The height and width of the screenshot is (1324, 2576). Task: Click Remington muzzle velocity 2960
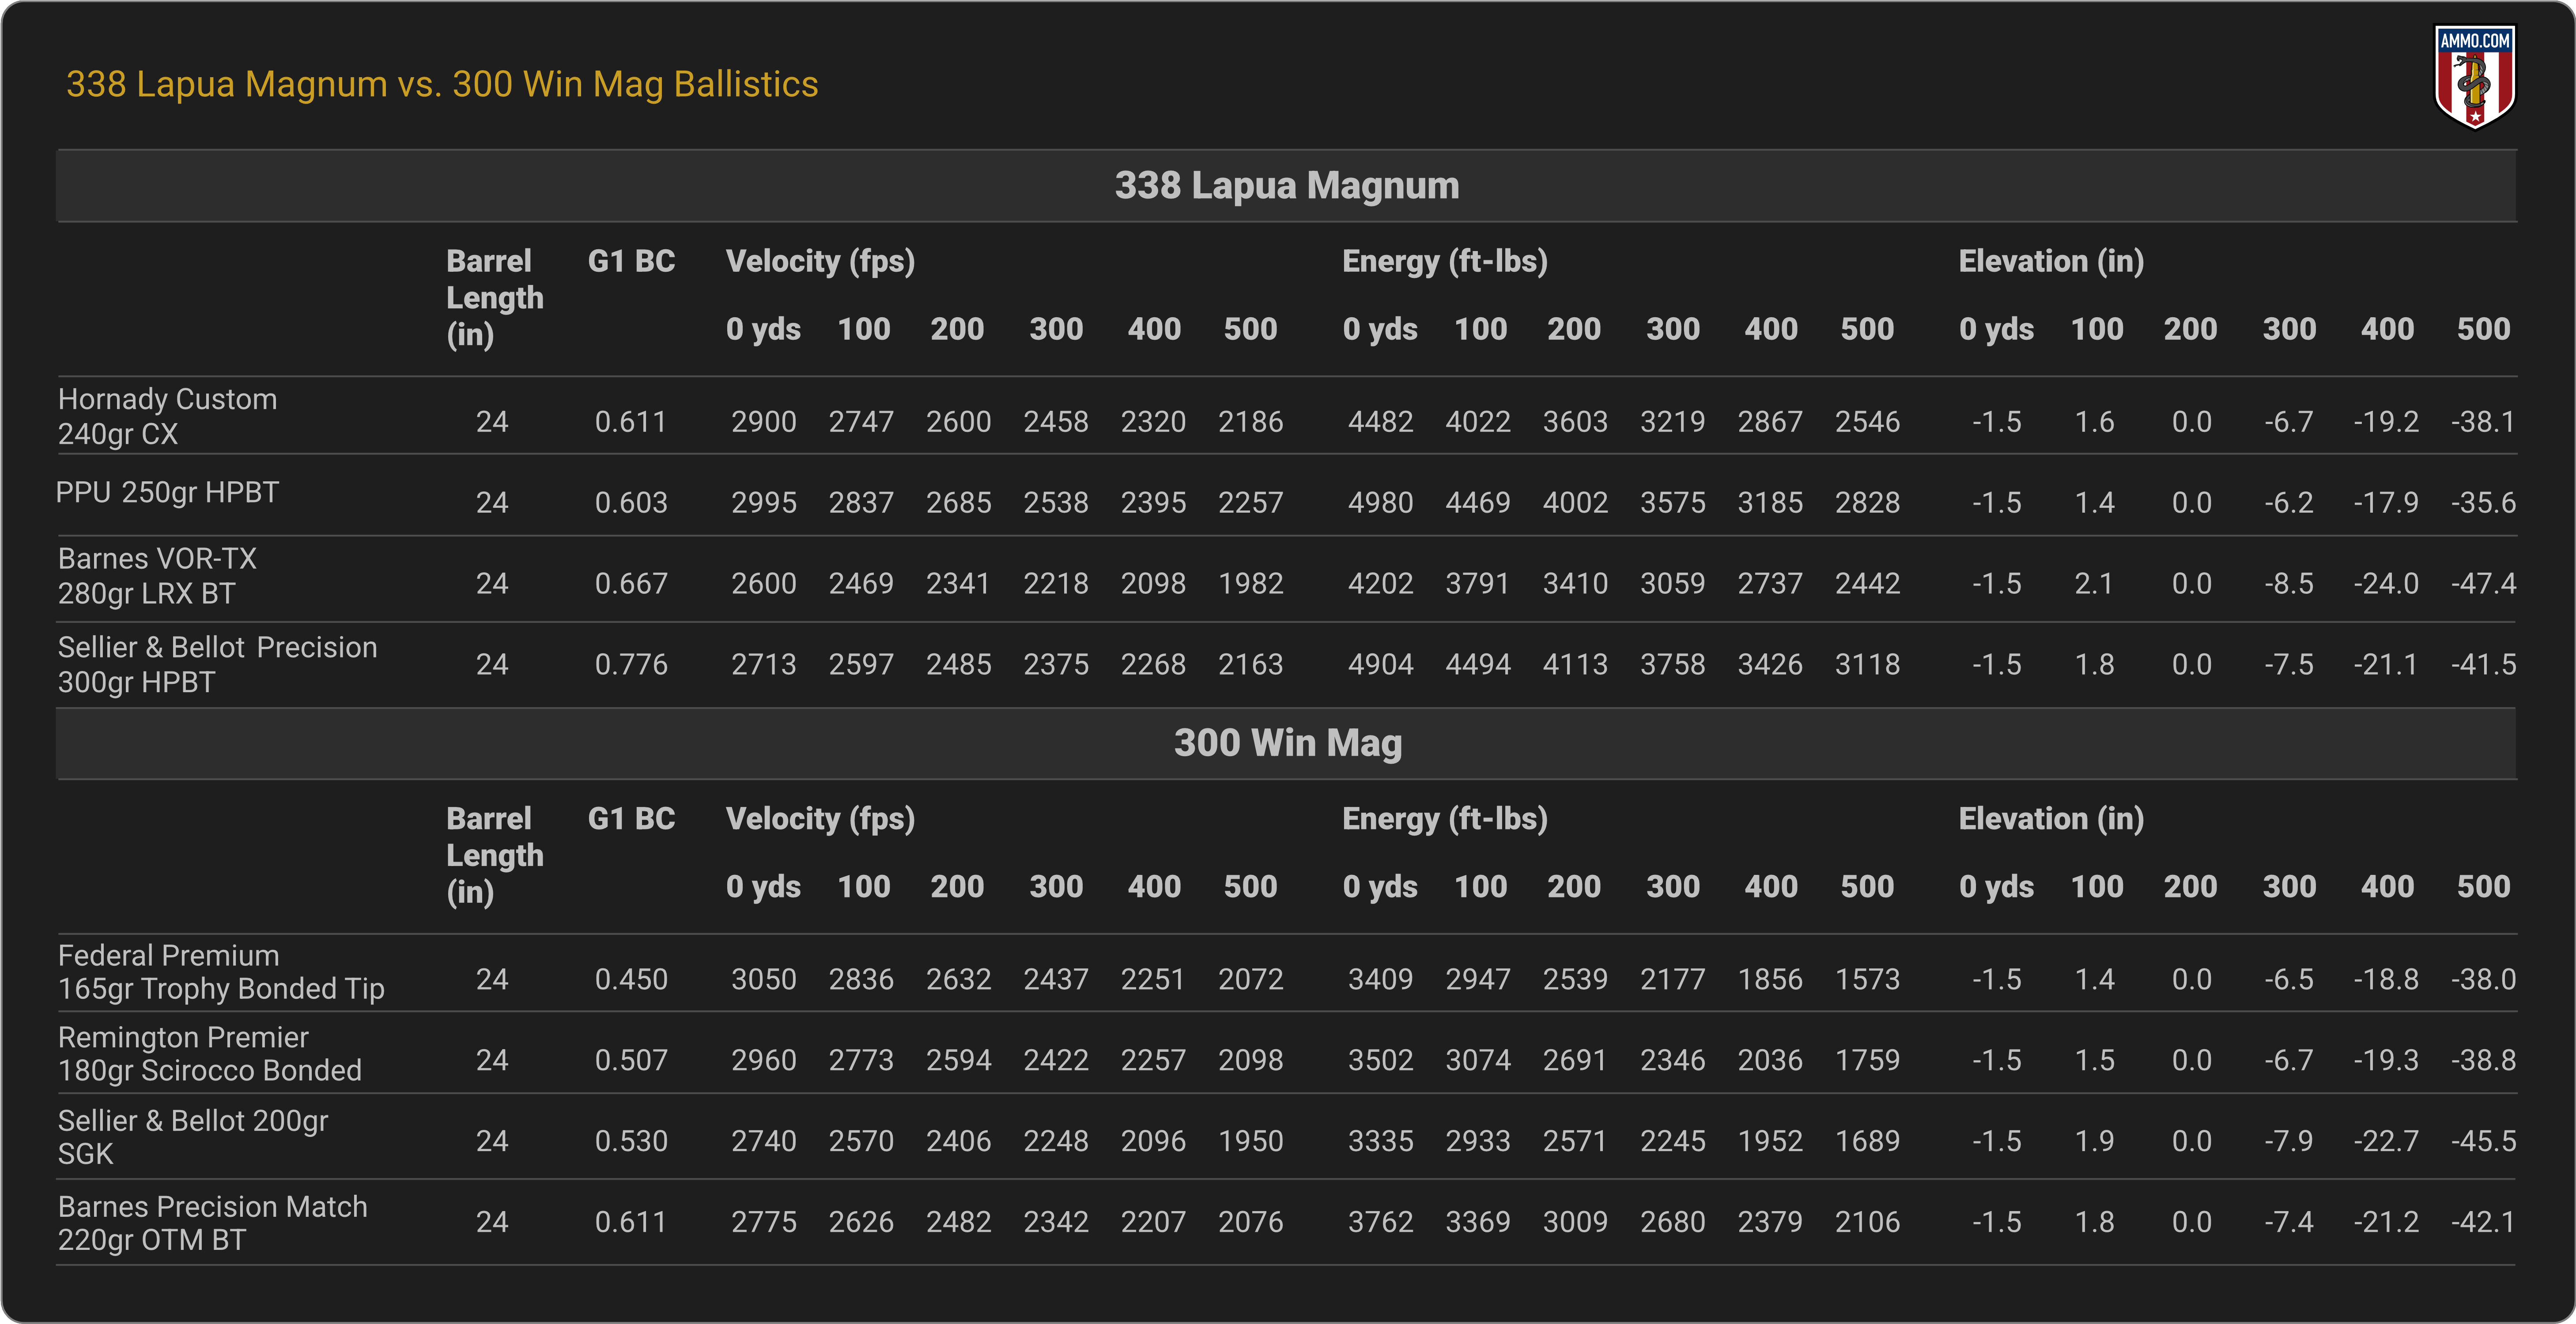[764, 1060]
